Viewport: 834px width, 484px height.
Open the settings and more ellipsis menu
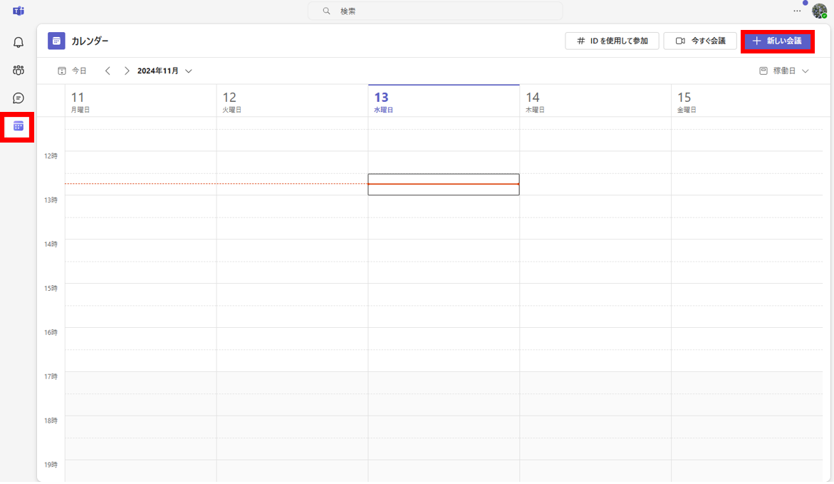[797, 11]
